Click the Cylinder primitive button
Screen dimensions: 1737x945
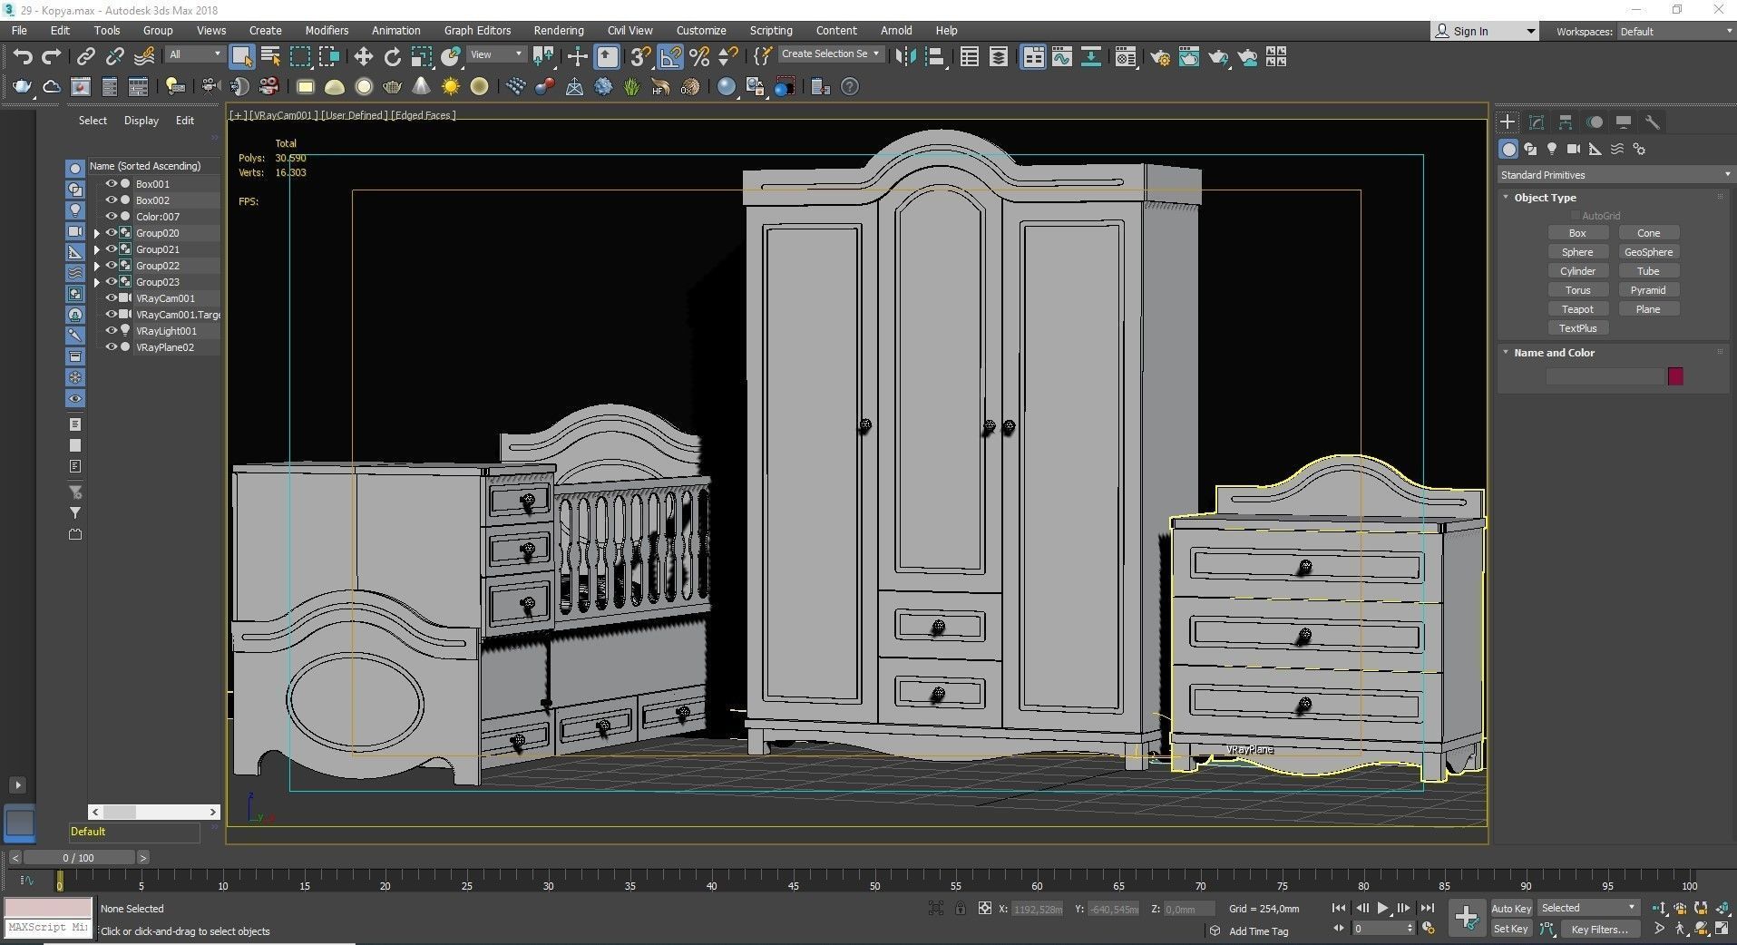point(1577,271)
